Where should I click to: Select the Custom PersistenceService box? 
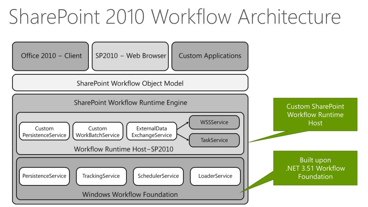(x=44, y=132)
